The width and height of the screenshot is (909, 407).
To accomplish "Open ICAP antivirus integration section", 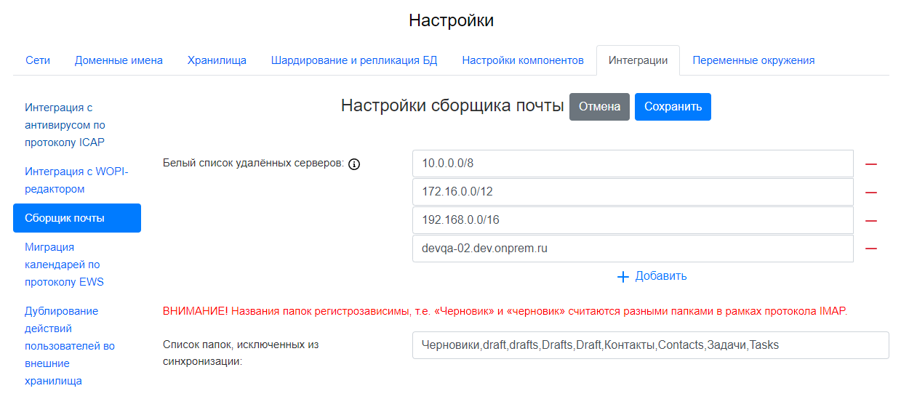I will 65,125.
